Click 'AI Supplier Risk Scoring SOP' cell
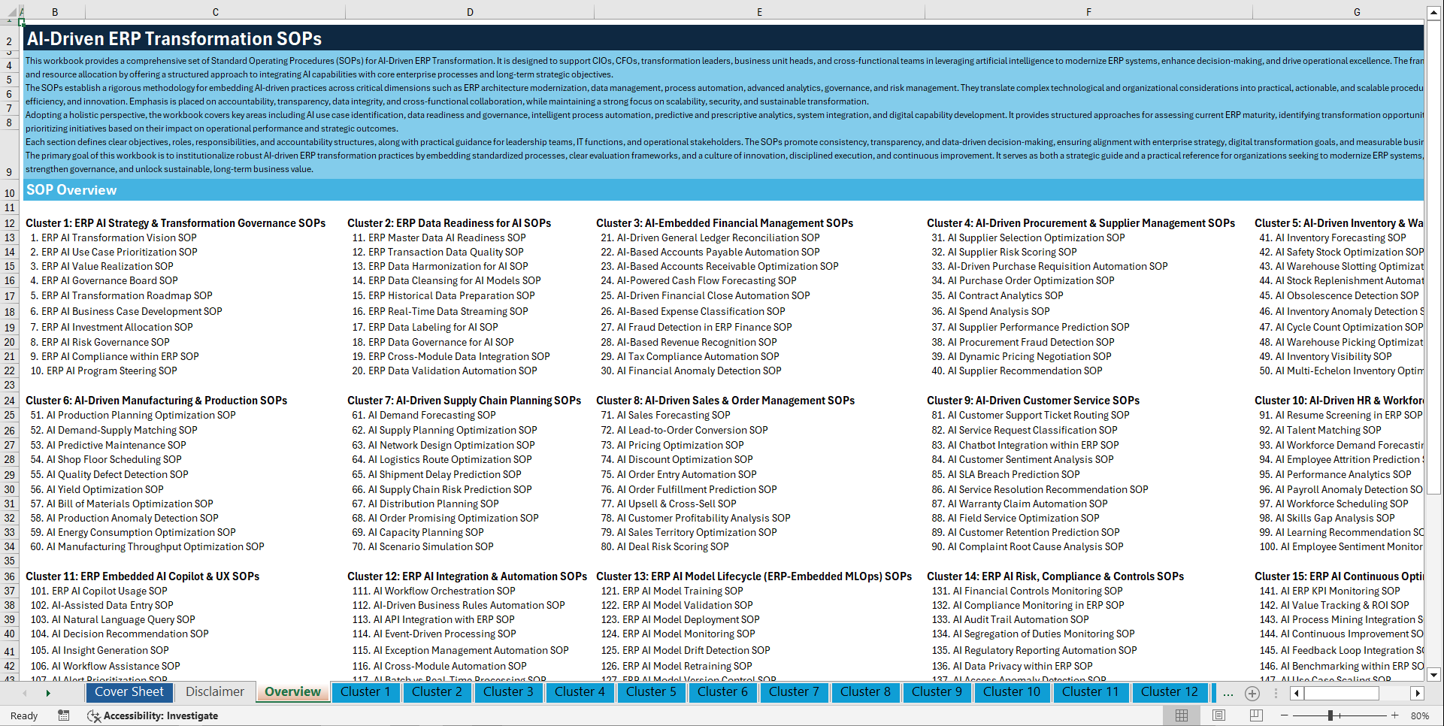This screenshot has height=726, width=1444. point(1004,252)
